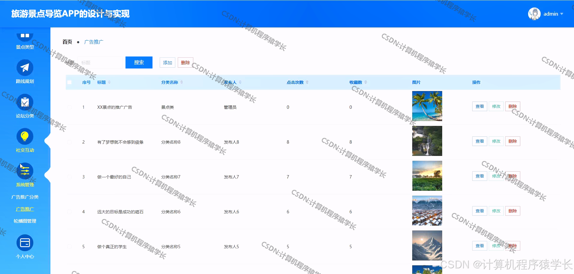574x274 pixels.
Task: Click 删除 for 有了梦想就不会感到疲惫
Action: coord(513,141)
